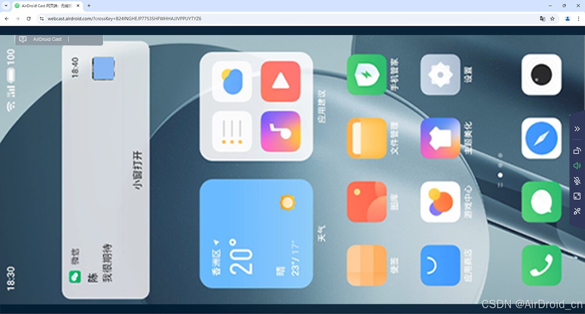
Task: Rotate the cast screen from sidebar
Action: click(577, 150)
